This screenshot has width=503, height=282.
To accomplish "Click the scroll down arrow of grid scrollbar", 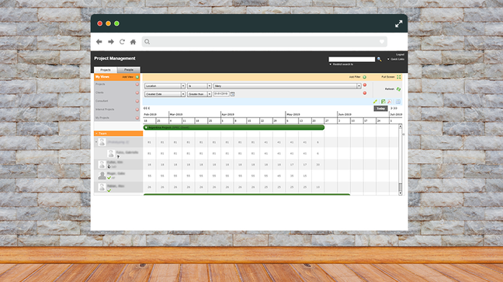I will click(x=401, y=193).
